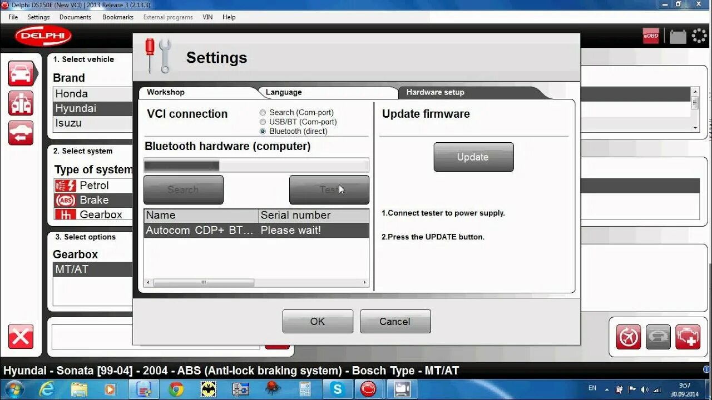
Task: Open The Bat! bat icon in the taskbar
Action: click(209, 389)
